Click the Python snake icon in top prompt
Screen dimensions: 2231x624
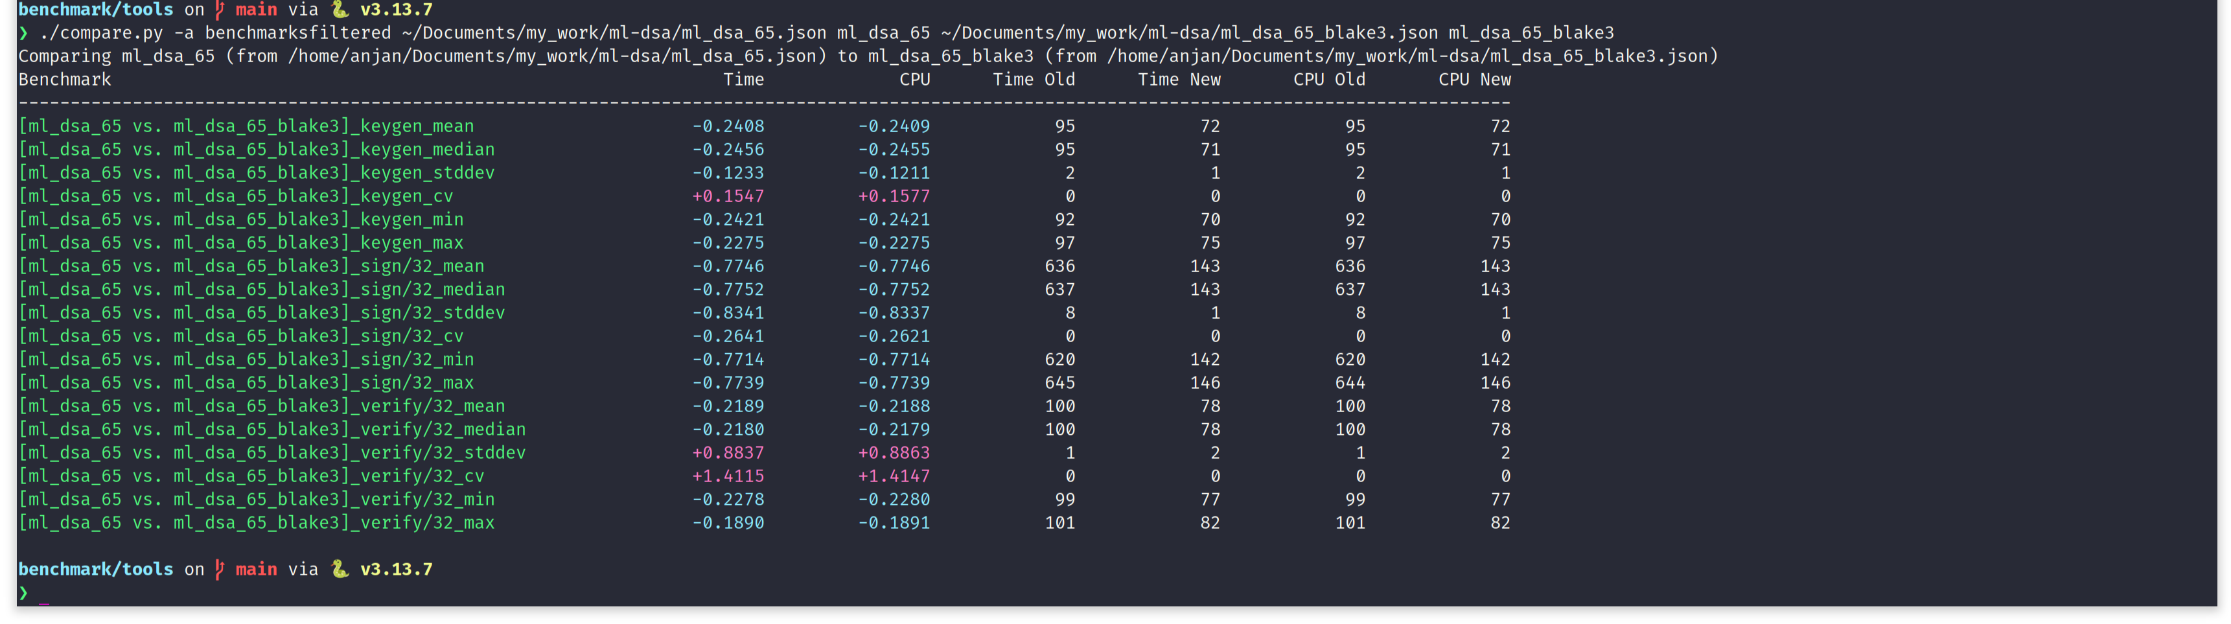(x=340, y=10)
